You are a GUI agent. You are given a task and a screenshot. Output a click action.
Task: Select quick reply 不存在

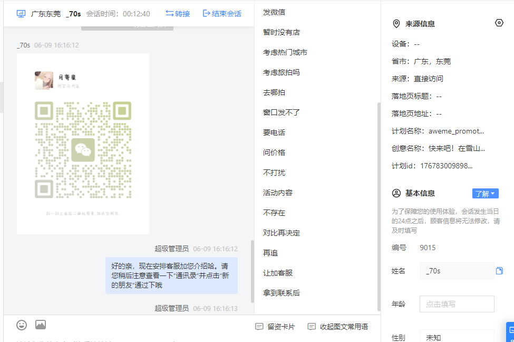click(x=274, y=213)
